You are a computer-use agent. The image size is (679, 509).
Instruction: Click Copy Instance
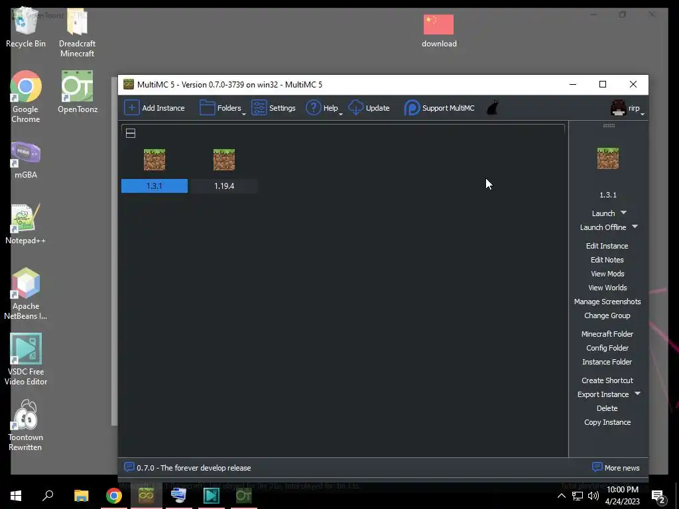coord(607,422)
